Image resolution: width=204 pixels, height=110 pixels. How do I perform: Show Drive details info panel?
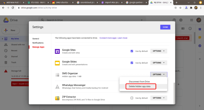(x=190, y=29)
